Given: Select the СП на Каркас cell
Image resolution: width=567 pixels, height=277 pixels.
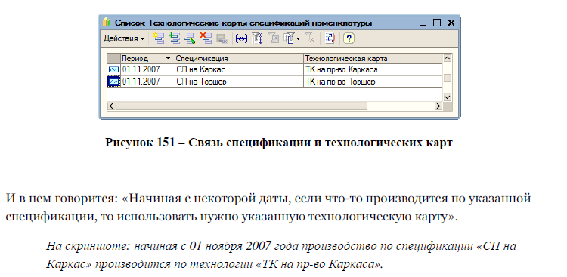Looking at the screenshot, I should 239,69.
